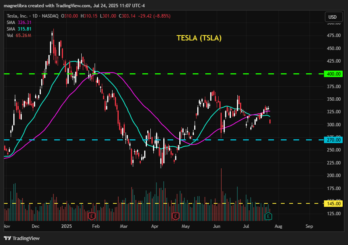Click the 475.00 price axis label
Screen dimensions: 348x245
pyautogui.click(x=333, y=35)
